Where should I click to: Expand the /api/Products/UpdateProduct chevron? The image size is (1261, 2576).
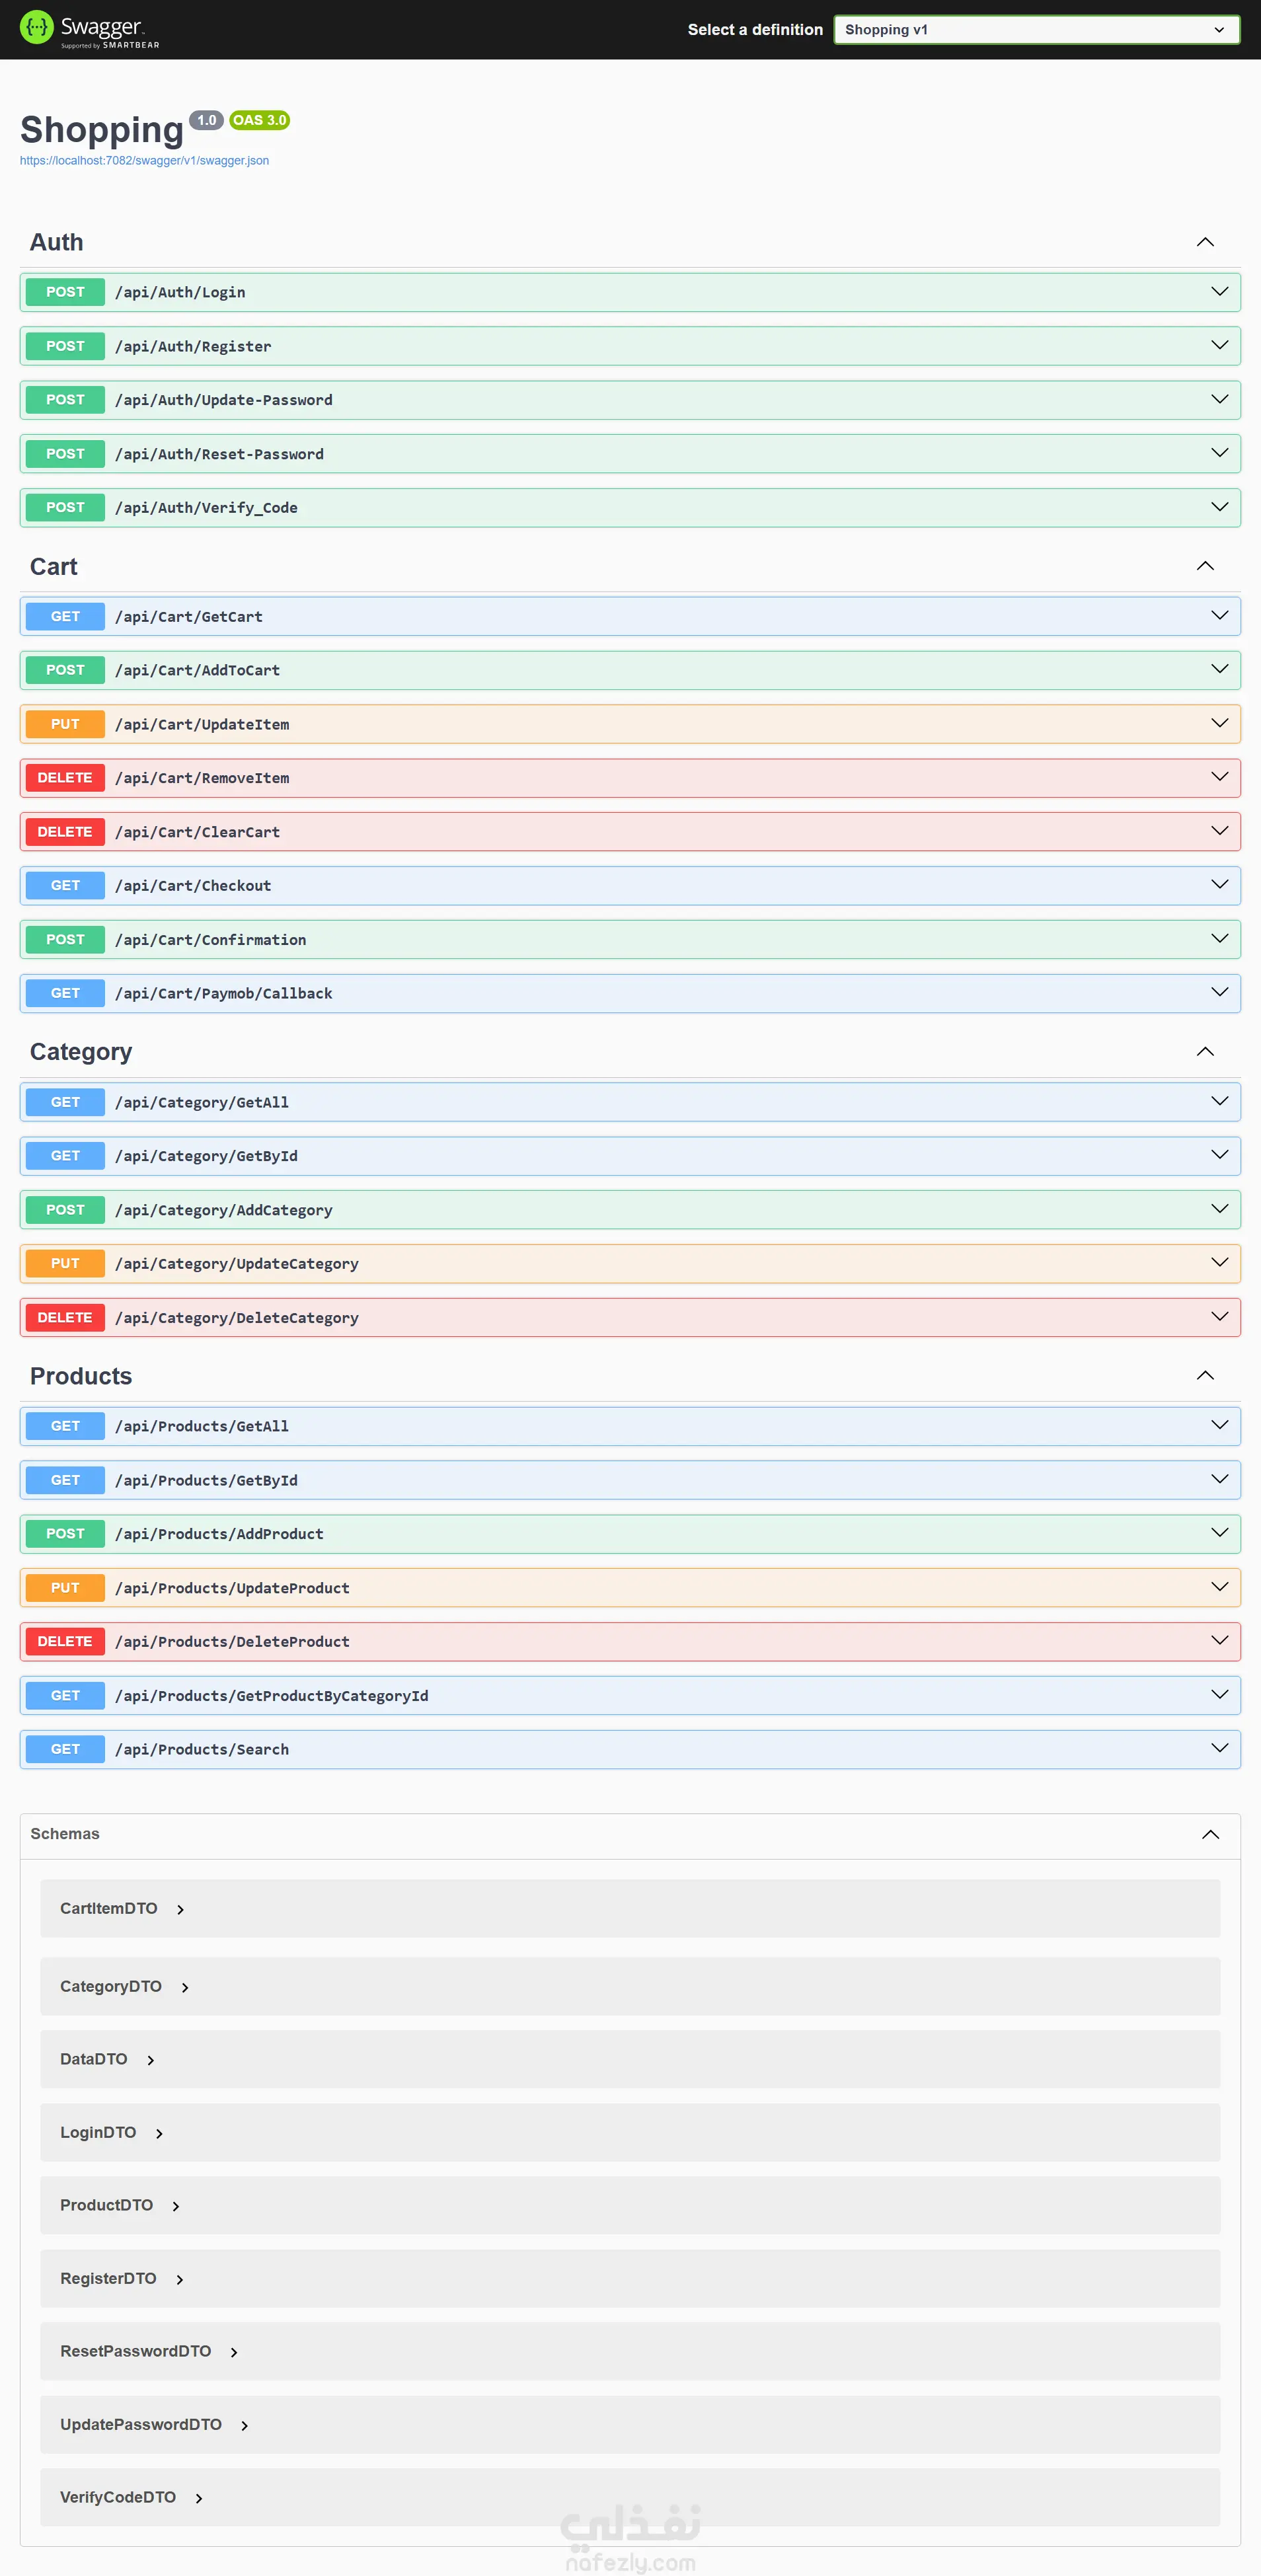coord(1219,1587)
